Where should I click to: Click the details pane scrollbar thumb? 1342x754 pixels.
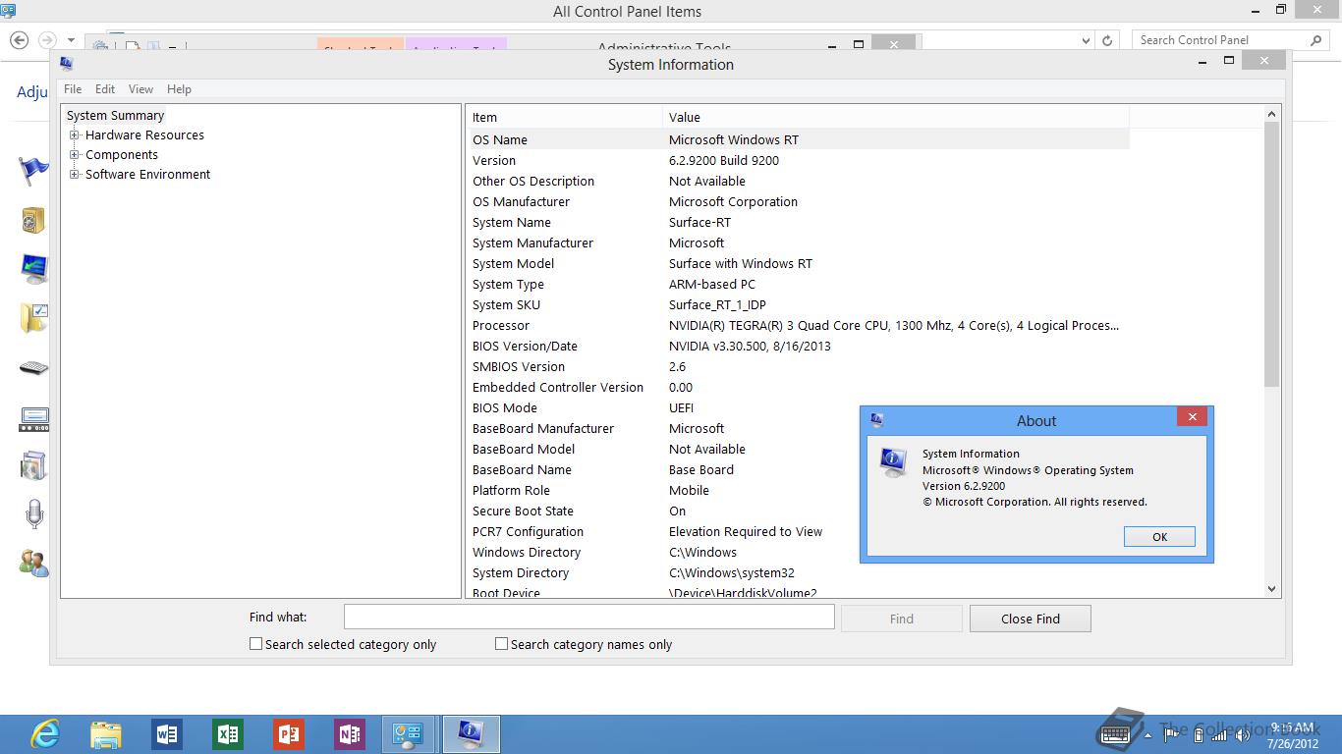[x=1271, y=253]
